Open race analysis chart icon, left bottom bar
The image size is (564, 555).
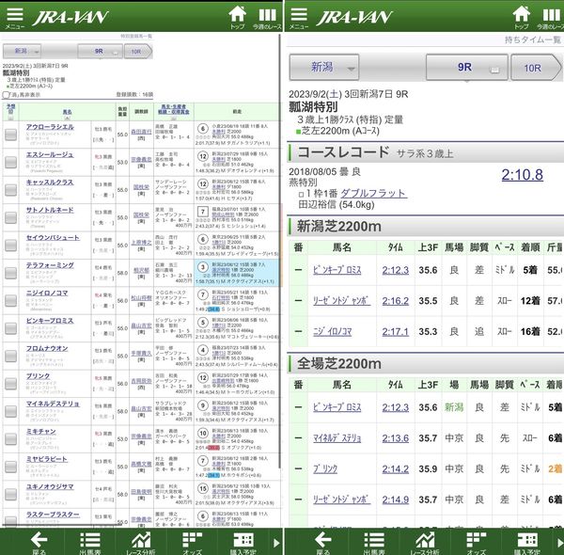pos(141,543)
